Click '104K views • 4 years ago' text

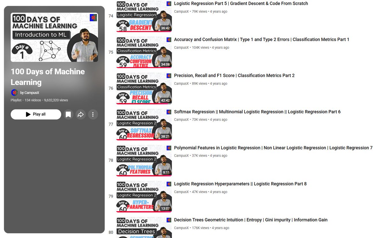211,48
